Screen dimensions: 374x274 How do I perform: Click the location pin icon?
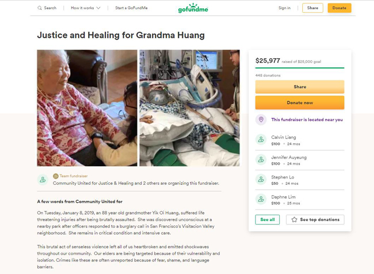click(x=261, y=120)
